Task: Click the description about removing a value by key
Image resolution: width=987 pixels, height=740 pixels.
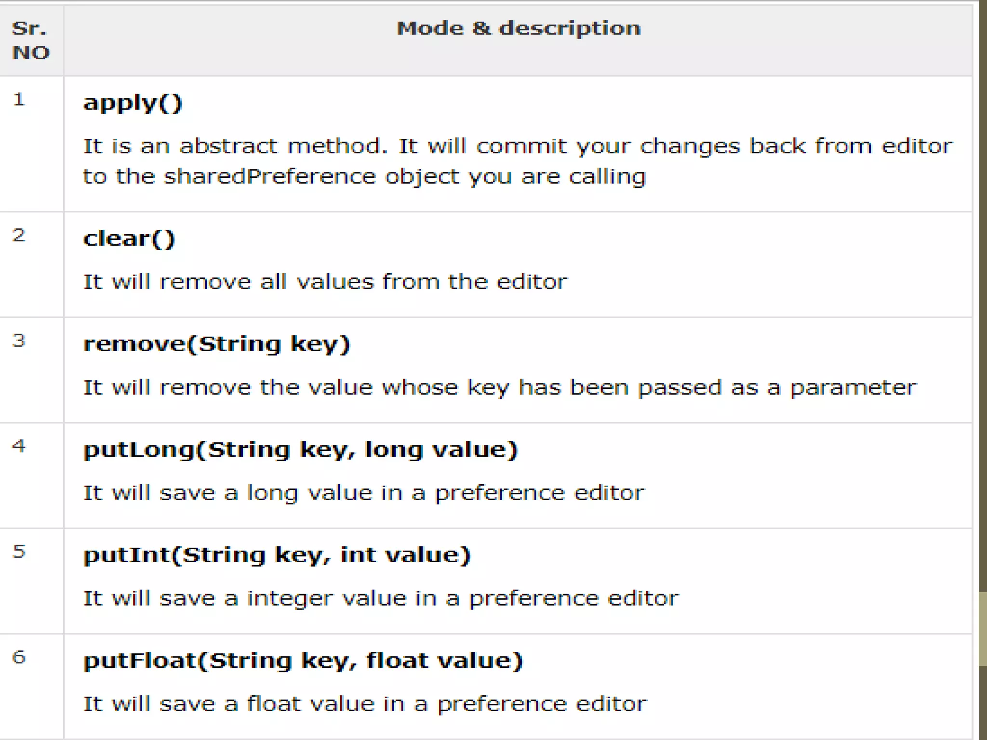Action: (500, 388)
